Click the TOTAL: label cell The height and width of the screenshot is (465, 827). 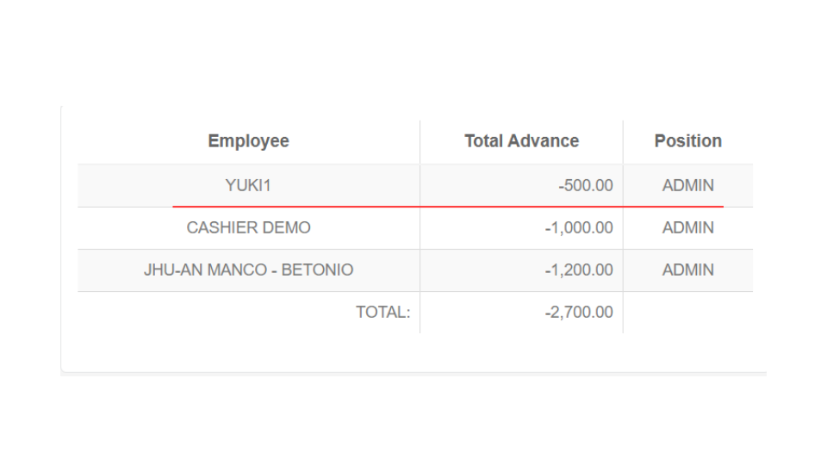(x=382, y=313)
